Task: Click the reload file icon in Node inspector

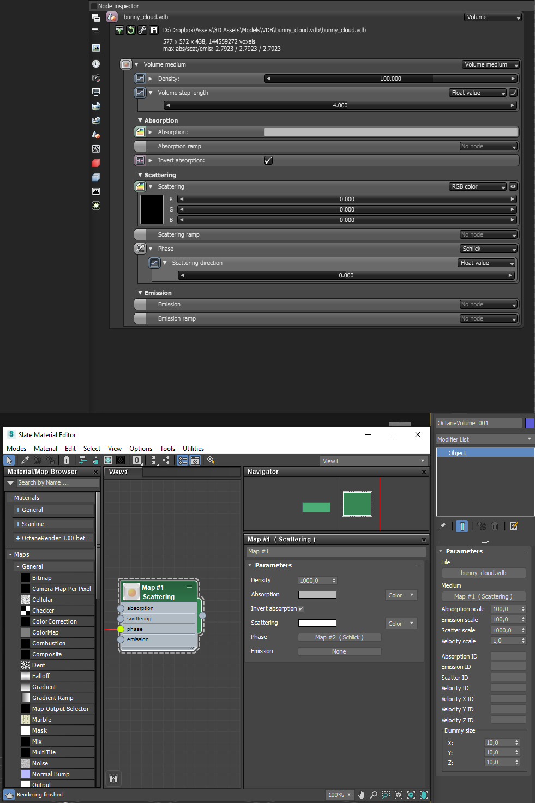Action: click(x=131, y=30)
